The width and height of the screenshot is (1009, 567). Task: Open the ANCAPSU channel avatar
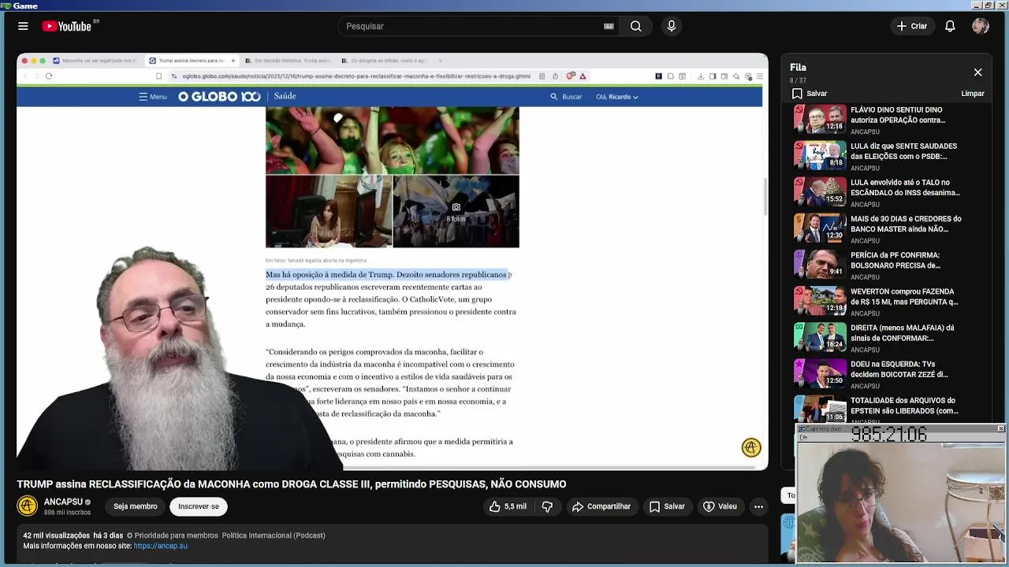coord(28,506)
